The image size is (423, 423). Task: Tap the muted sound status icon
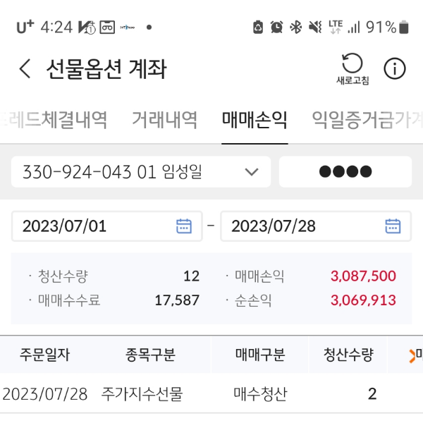(315, 27)
